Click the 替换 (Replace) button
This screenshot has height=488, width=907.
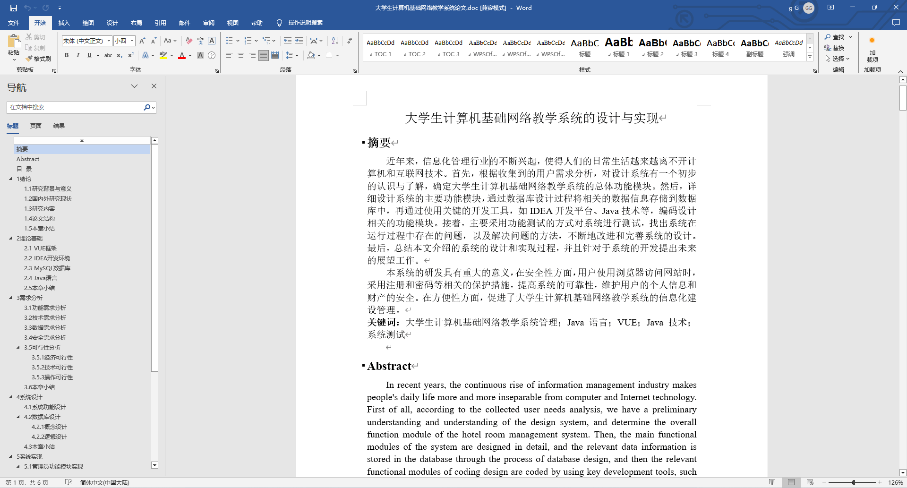click(x=834, y=48)
